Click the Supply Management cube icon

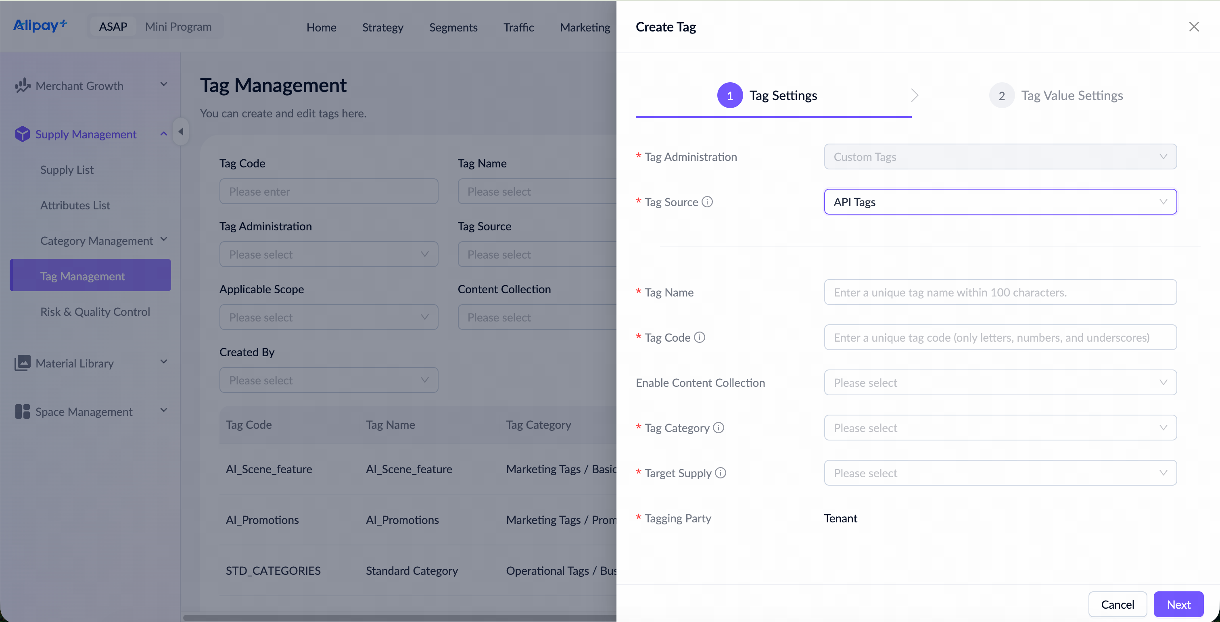(x=22, y=134)
